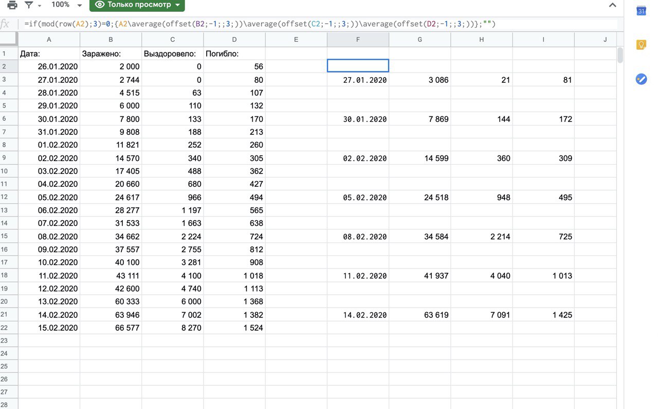Click cell containing 1 425
The height and width of the screenshot is (409, 658).
tap(543, 315)
